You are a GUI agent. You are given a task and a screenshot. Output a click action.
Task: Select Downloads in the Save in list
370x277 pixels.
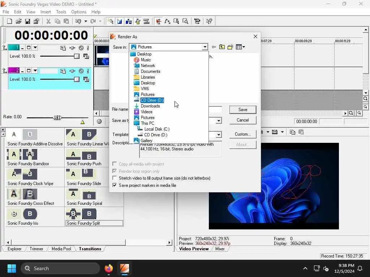click(150, 106)
